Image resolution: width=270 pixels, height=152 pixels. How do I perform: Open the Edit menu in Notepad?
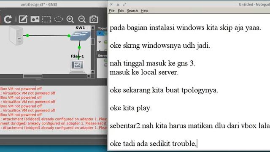(x=121, y=11)
